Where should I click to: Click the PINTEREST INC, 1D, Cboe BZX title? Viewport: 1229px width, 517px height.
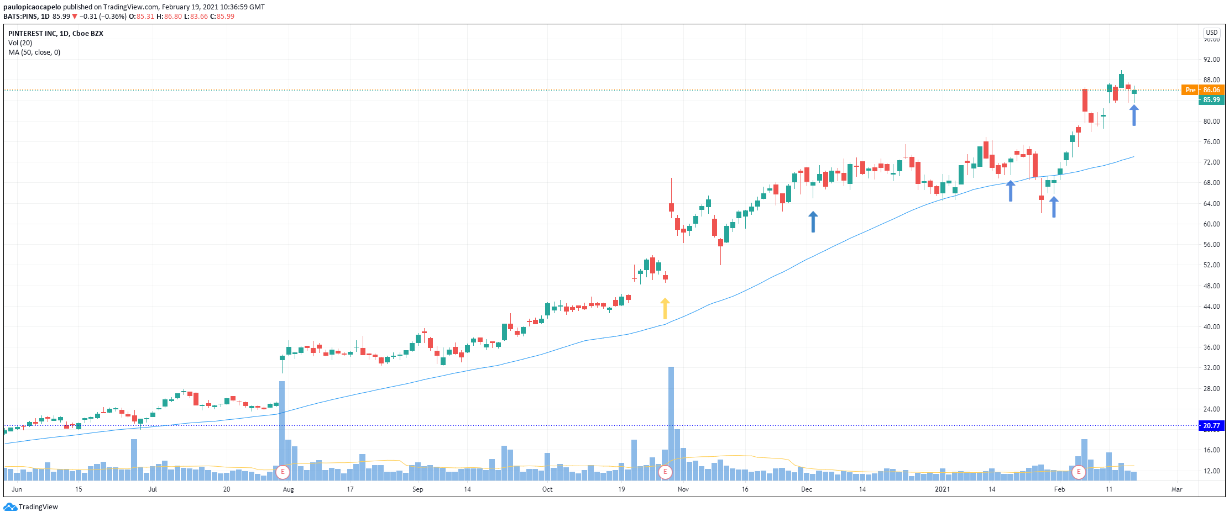click(x=56, y=34)
